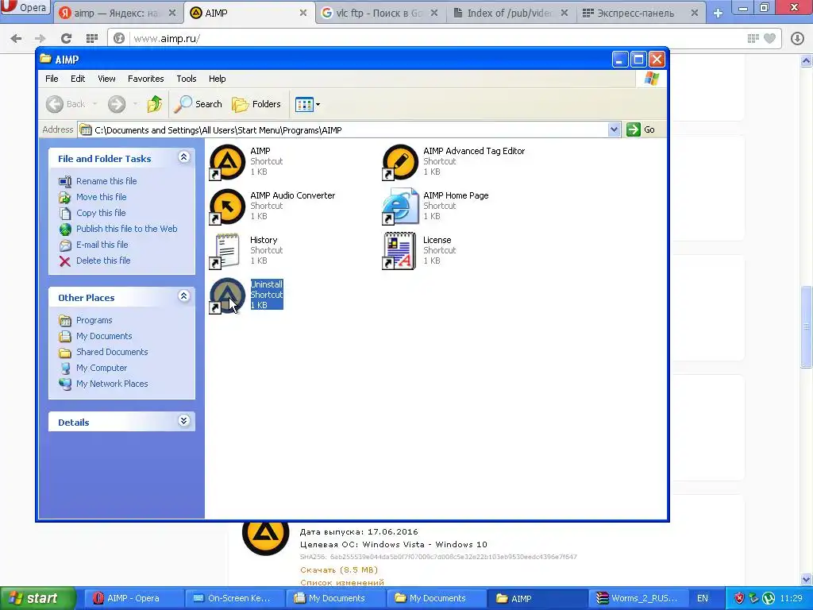
Task: Click the Go button beside address bar
Action: (641, 129)
